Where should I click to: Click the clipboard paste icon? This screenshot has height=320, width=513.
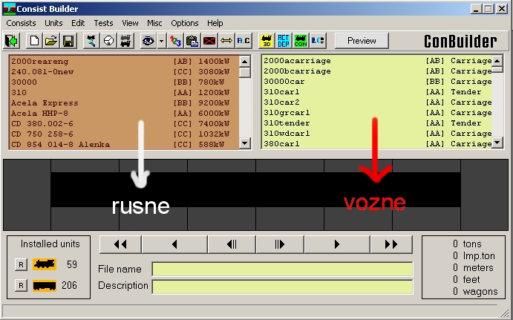(192, 41)
